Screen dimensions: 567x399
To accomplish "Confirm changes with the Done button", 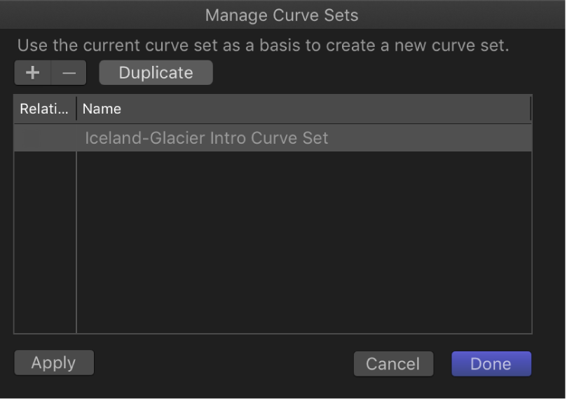I will click(491, 364).
